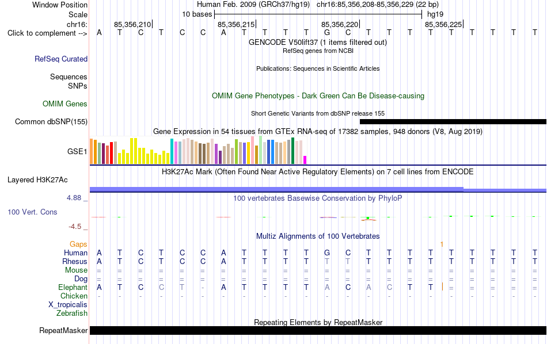Click the 85,356,220 position label
This screenshot has width=547, height=344.
340,24
